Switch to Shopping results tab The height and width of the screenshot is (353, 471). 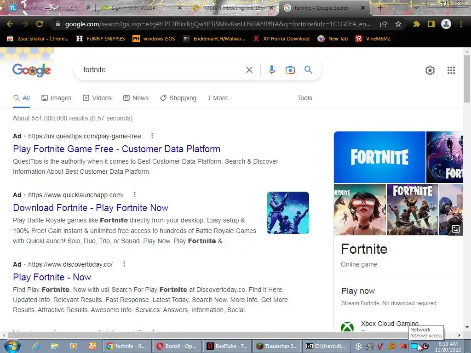[x=178, y=98]
